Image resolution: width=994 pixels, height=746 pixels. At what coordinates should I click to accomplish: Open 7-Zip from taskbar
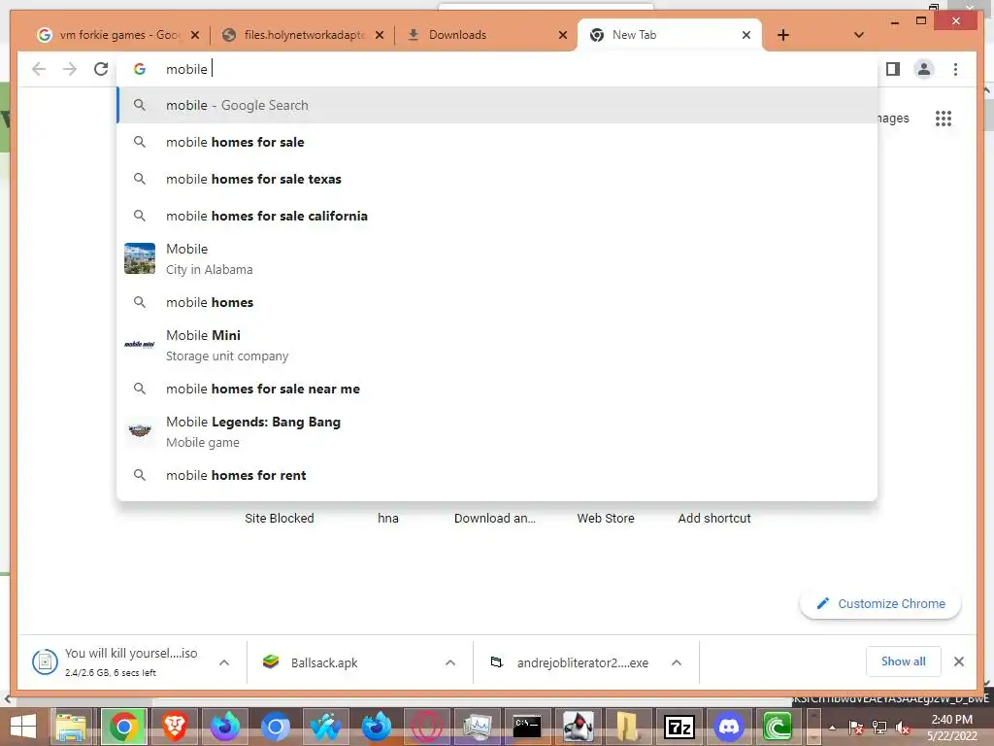pyautogui.click(x=679, y=727)
